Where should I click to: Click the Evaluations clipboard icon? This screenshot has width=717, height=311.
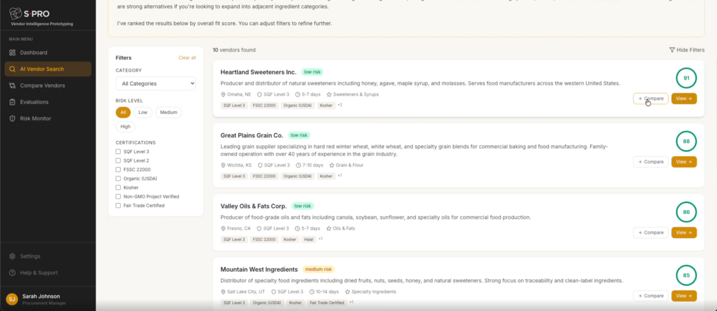13,102
